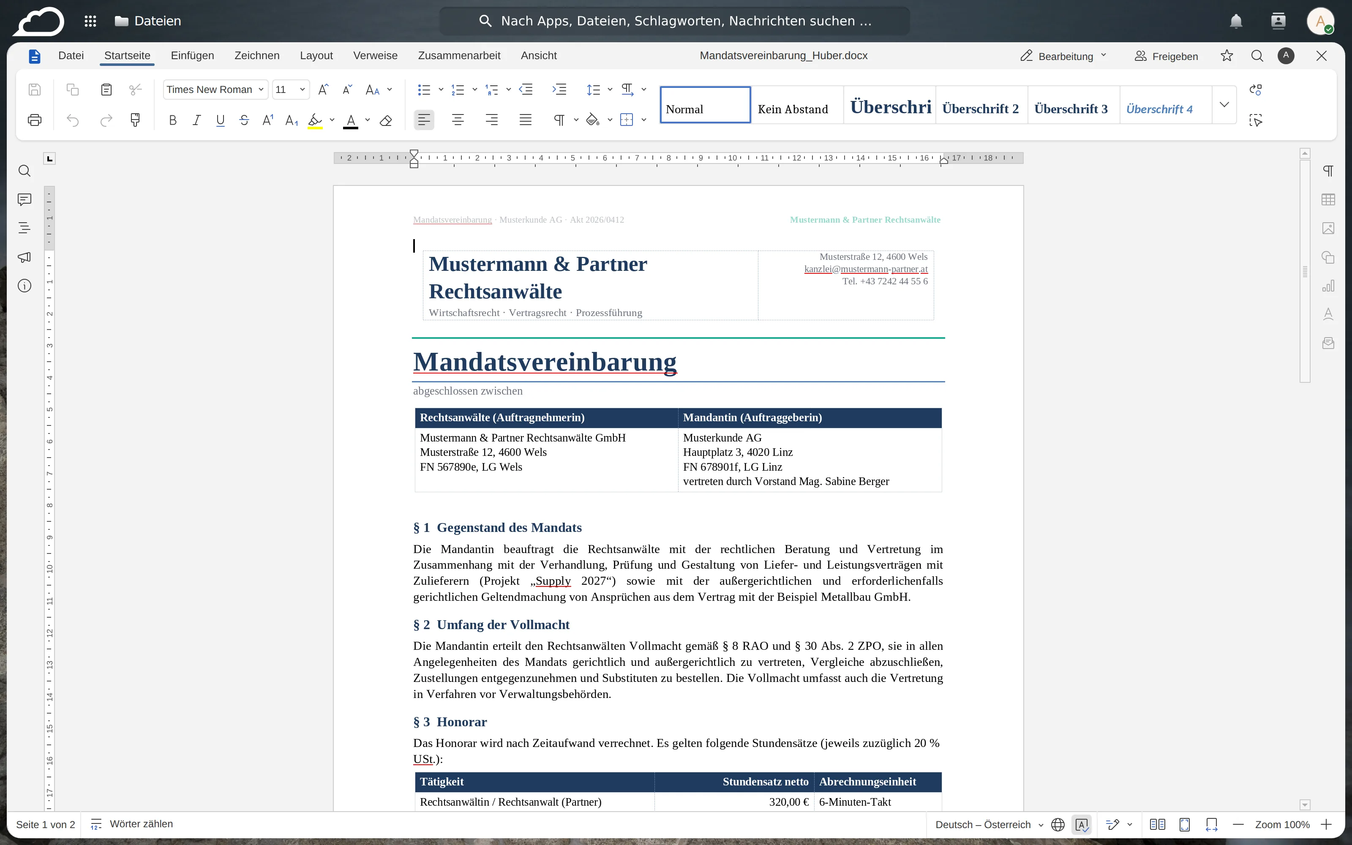
Task: Open paragraph settings in right sidebar
Action: tap(1328, 171)
